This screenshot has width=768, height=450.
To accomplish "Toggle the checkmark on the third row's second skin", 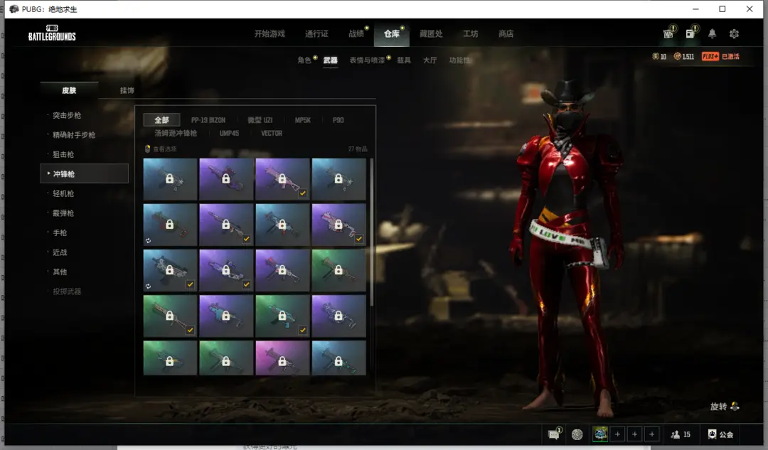I will [x=246, y=284].
